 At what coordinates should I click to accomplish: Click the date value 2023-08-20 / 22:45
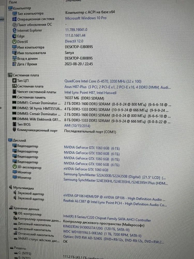tap(79, 64)
